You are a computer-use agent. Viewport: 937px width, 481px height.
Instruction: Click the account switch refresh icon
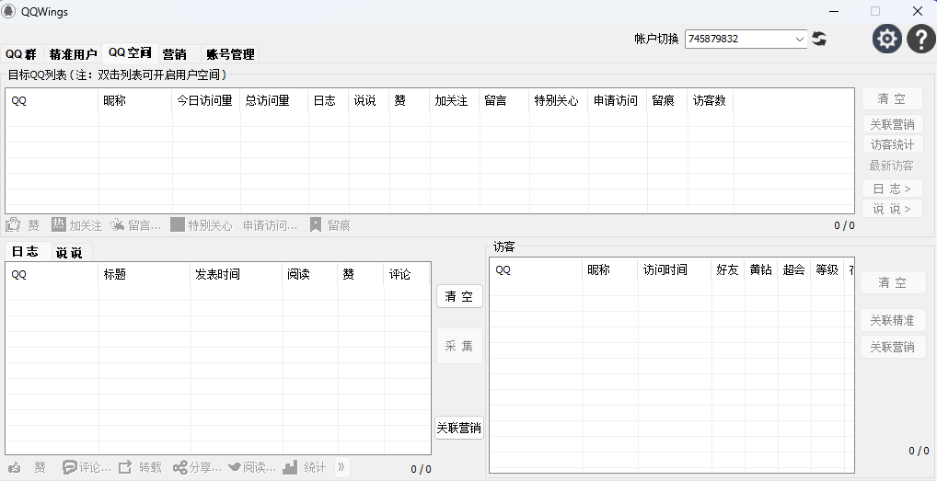tap(819, 39)
